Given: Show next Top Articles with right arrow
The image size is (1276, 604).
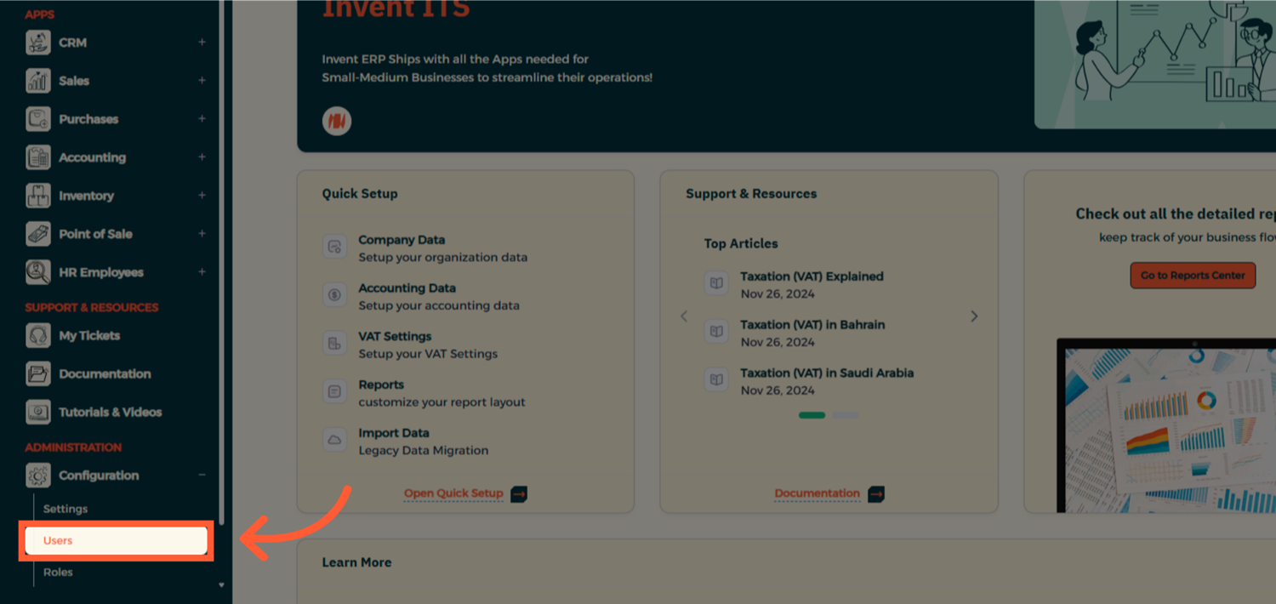Looking at the screenshot, I should 974,316.
